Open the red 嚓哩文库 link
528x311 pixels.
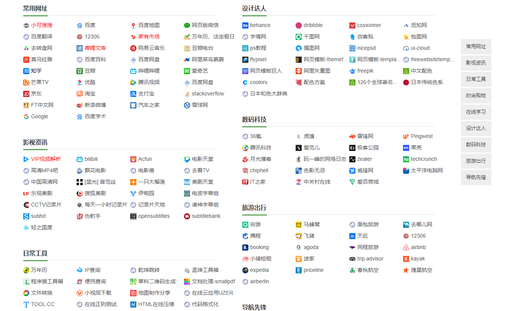pyautogui.click(x=96, y=48)
